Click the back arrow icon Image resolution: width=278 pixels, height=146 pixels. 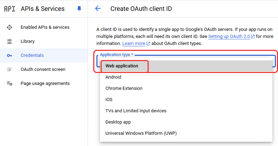(98, 9)
